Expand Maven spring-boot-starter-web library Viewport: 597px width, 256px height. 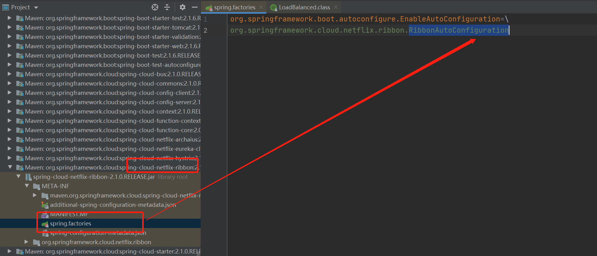point(10,46)
